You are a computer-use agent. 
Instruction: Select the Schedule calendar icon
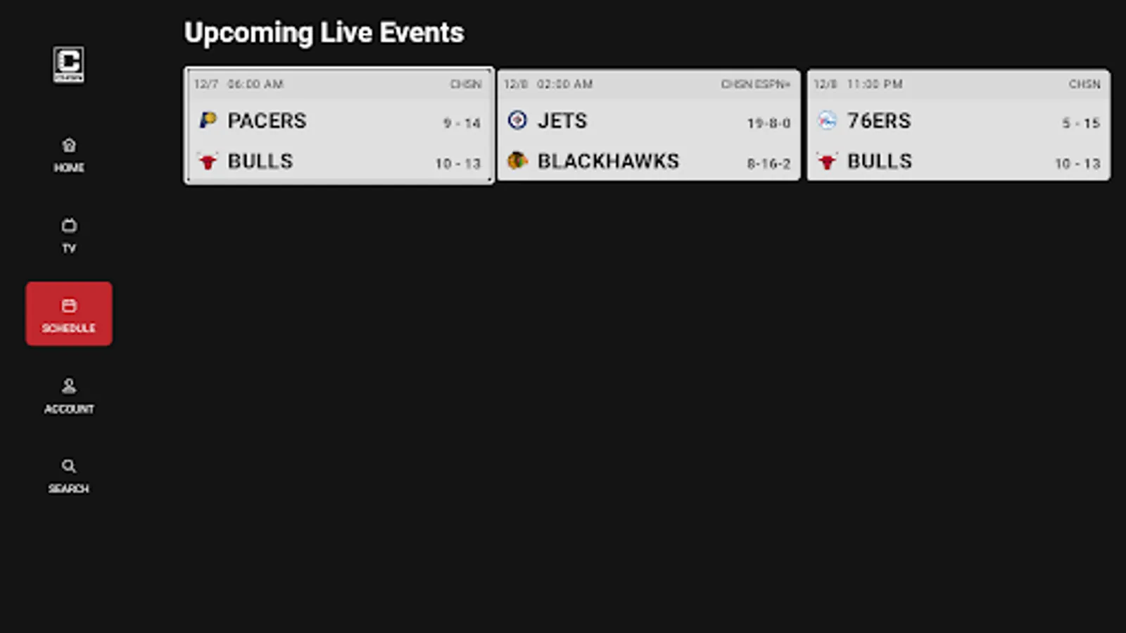(68, 306)
